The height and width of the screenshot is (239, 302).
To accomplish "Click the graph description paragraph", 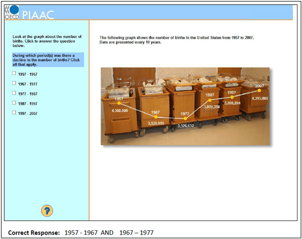I will coord(177,40).
